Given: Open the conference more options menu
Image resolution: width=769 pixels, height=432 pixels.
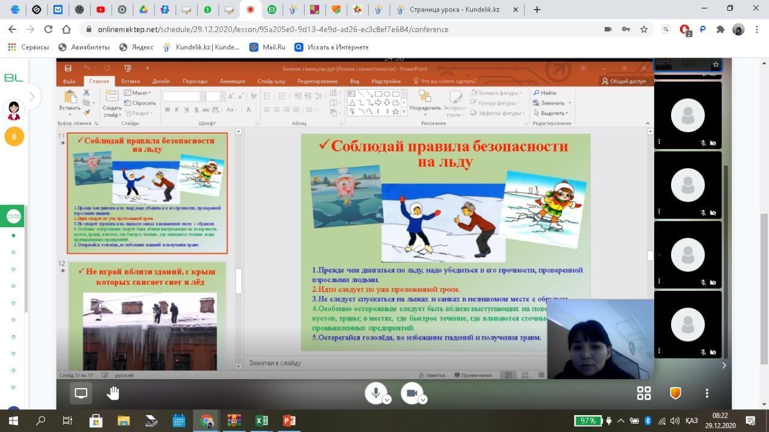Looking at the screenshot, I should (x=707, y=393).
